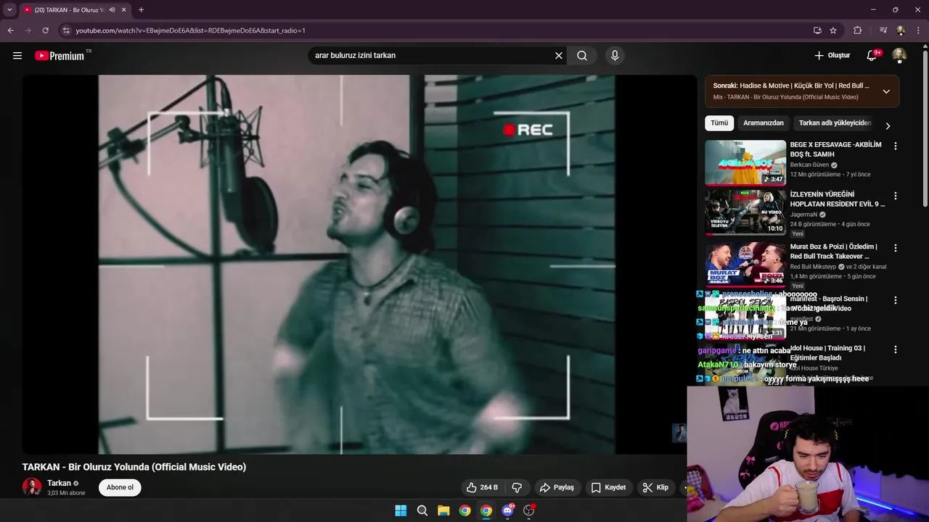The image size is (929, 522).
Task: Open Murat Boz & Poizi Özledim thumbnail
Action: [x=745, y=264]
